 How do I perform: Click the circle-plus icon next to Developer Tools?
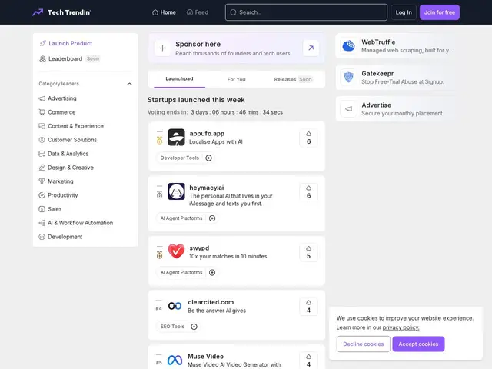point(208,158)
